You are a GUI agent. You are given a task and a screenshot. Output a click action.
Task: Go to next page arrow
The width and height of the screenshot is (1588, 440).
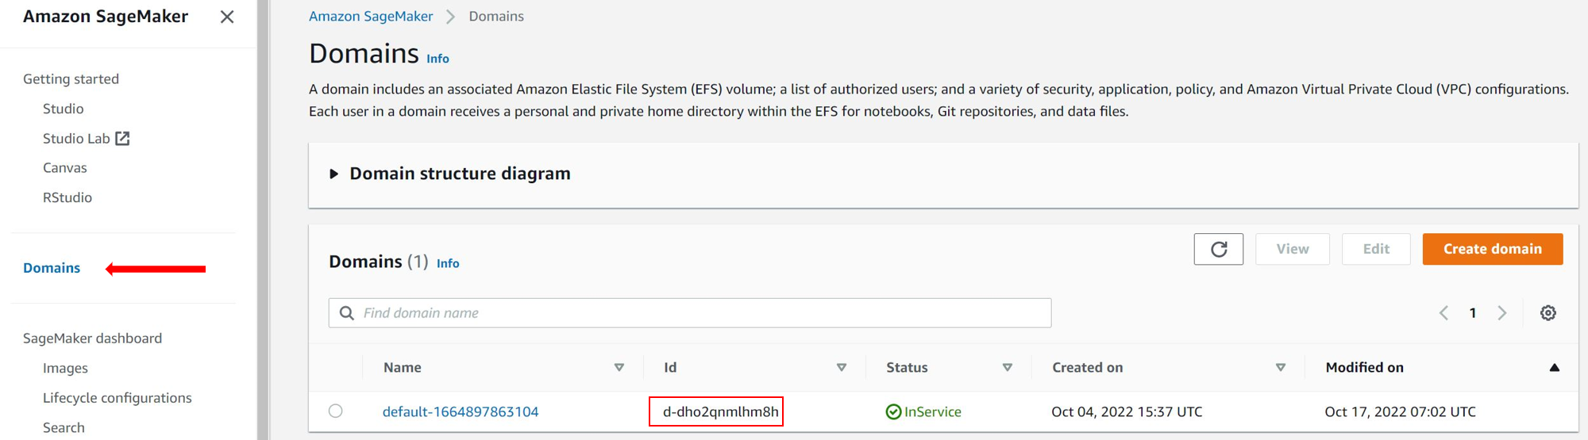1501,313
